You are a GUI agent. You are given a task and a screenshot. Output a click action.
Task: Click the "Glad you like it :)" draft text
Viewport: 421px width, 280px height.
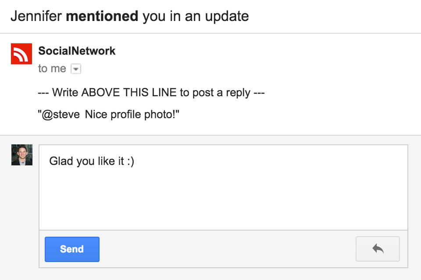click(x=91, y=161)
